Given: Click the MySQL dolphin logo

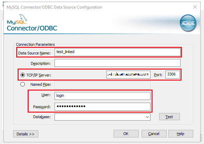Looking at the screenshot, I should (x=17, y=19).
